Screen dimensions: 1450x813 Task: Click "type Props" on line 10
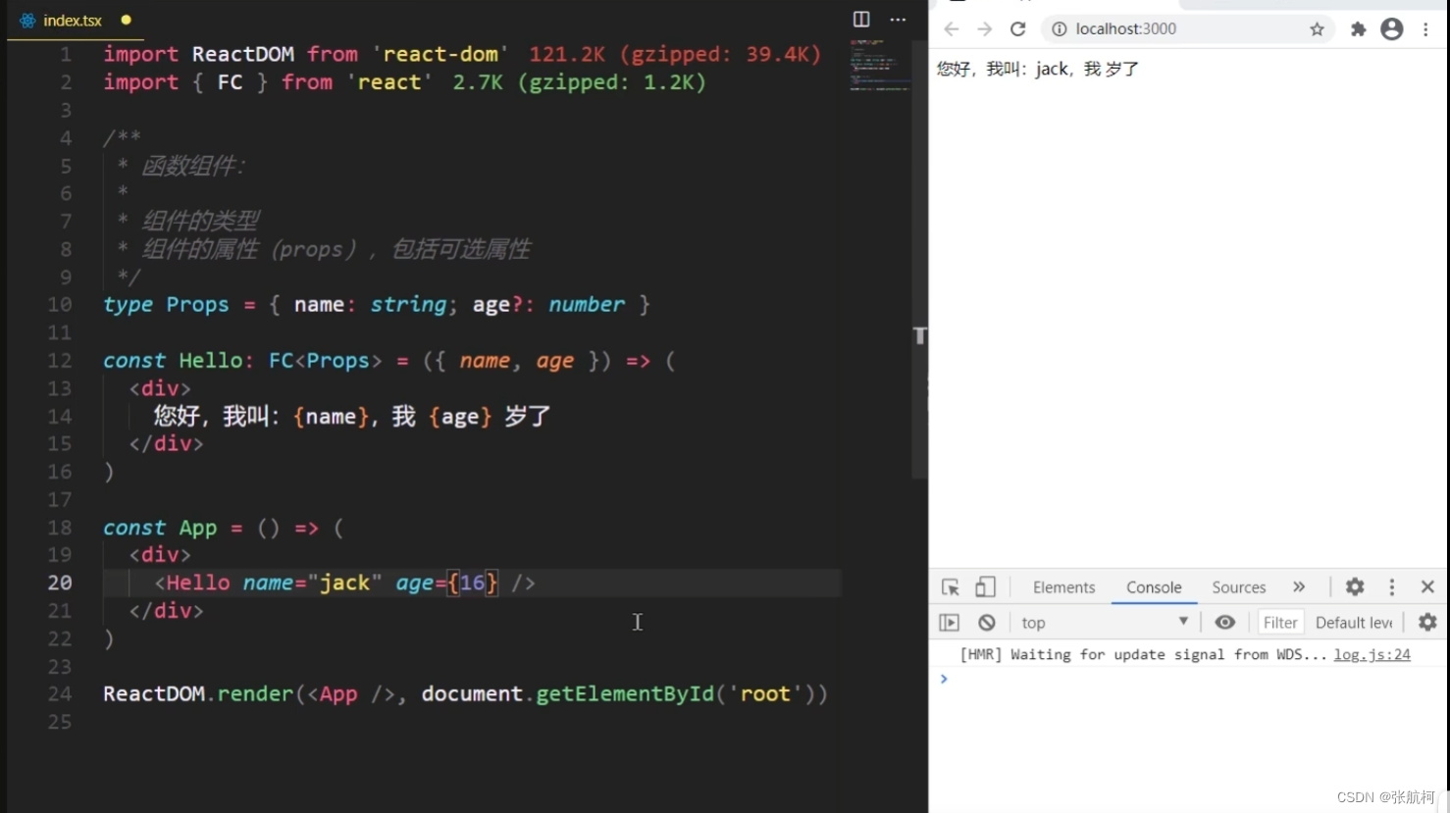pos(166,305)
